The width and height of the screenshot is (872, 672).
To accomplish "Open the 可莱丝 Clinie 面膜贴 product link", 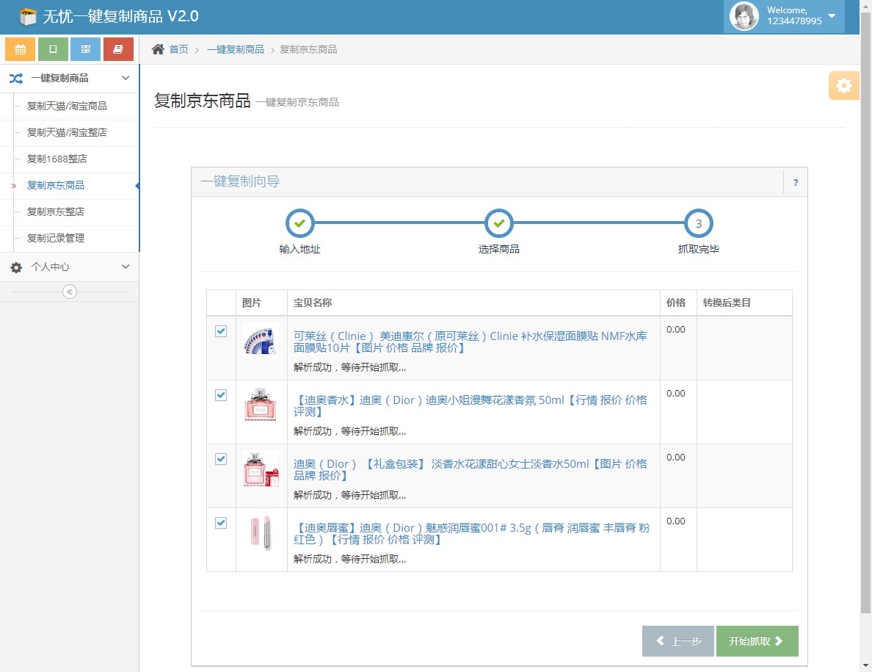I will [x=470, y=342].
